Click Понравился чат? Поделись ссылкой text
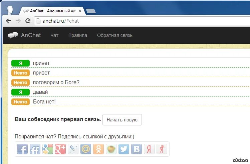The image size is (250, 164). tap(74, 136)
